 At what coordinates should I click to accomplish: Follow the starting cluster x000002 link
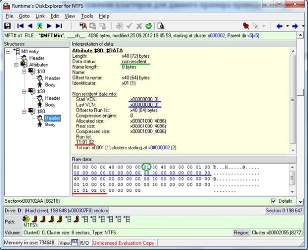coord(216,36)
